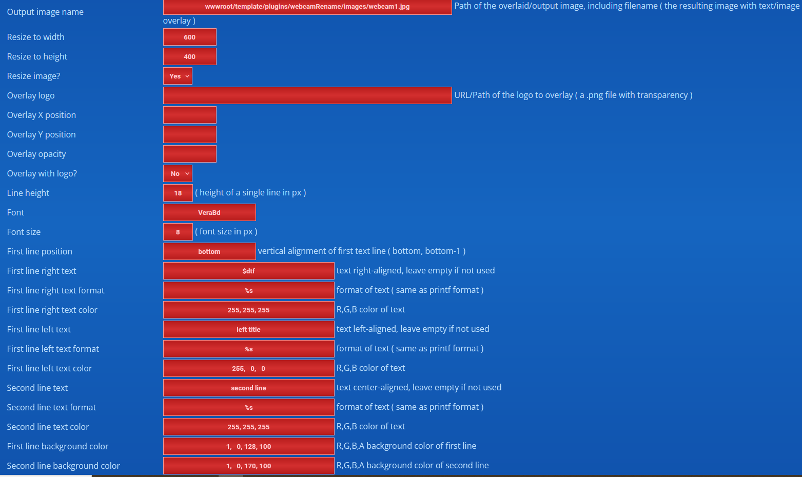Viewport: 802px width, 477px height.
Task: Click the Line height input box
Action: click(178, 193)
